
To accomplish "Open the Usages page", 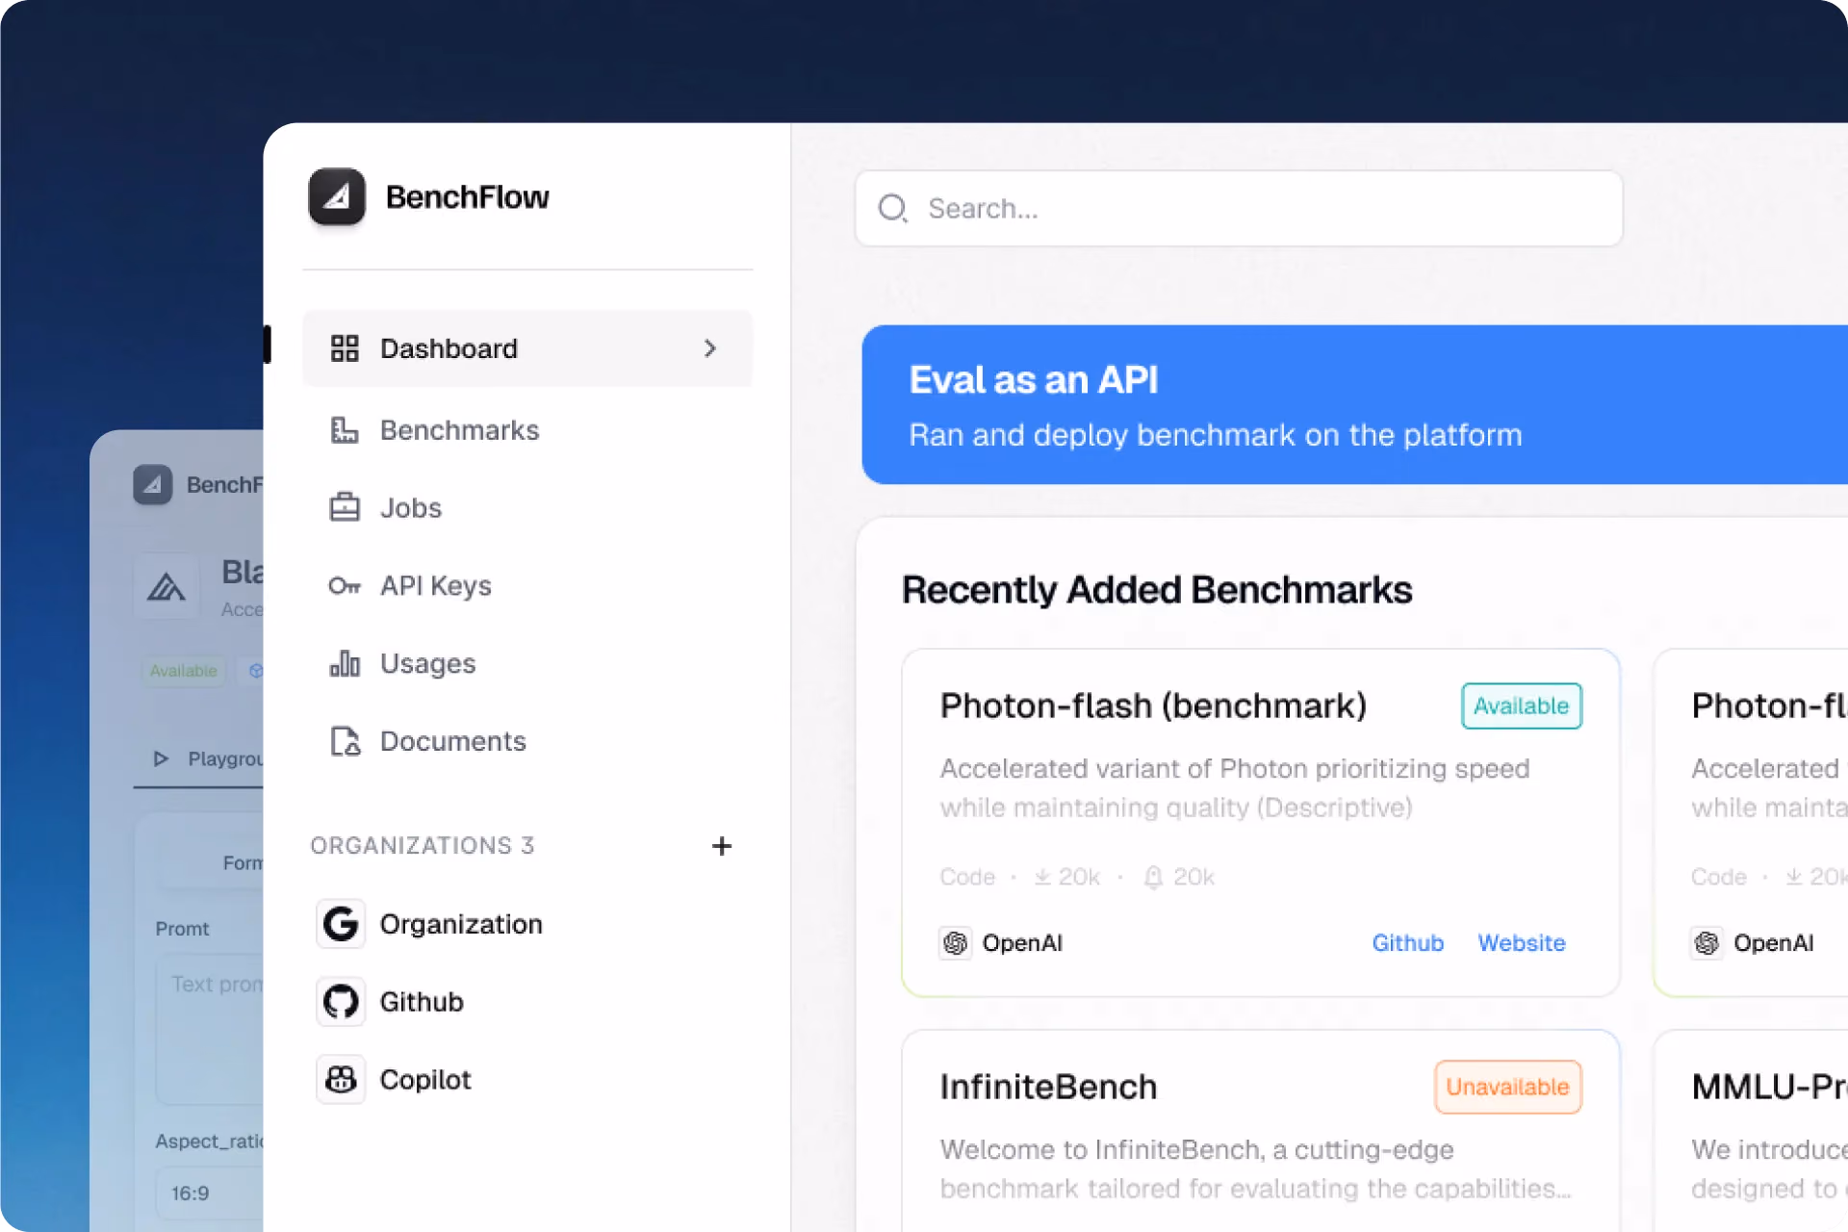I will click(x=527, y=663).
